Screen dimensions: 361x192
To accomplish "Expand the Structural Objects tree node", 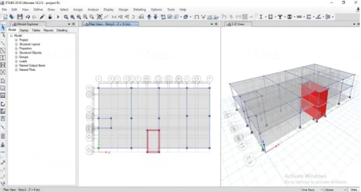I will click(16, 53).
